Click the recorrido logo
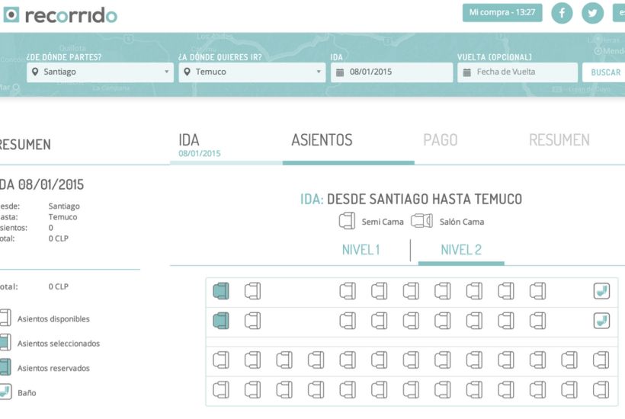The width and height of the screenshot is (625, 419). pos(60,14)
